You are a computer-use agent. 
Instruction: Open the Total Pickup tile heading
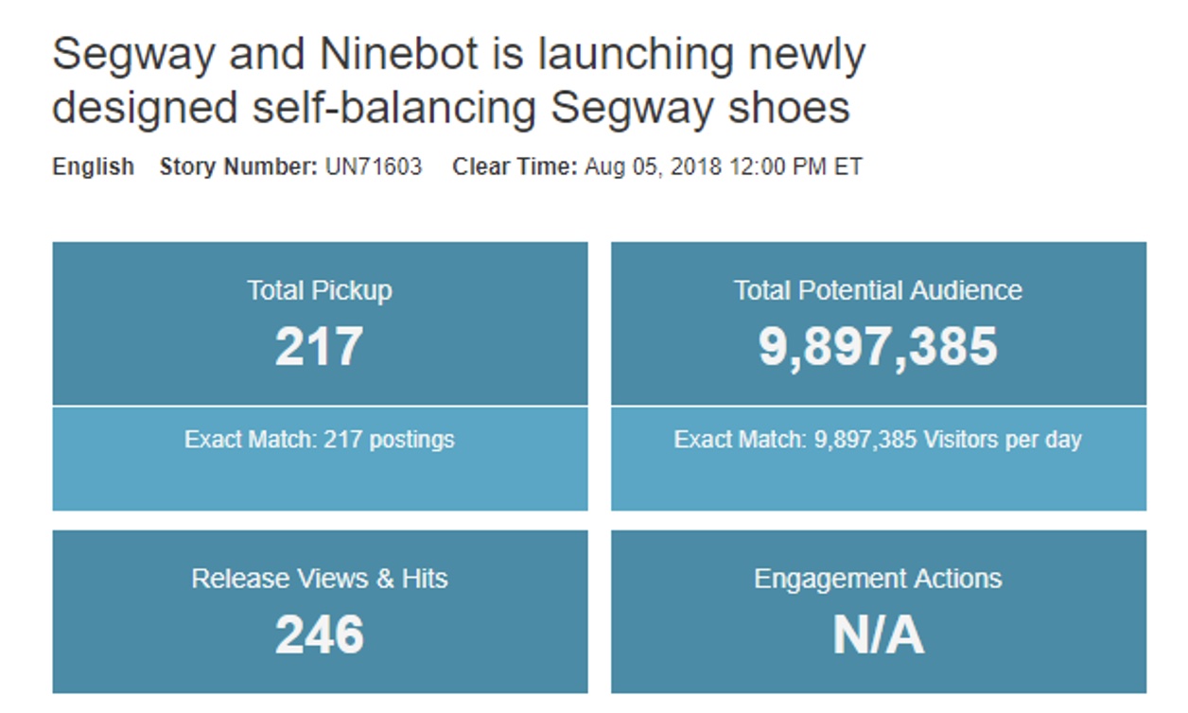pos(320,290)
